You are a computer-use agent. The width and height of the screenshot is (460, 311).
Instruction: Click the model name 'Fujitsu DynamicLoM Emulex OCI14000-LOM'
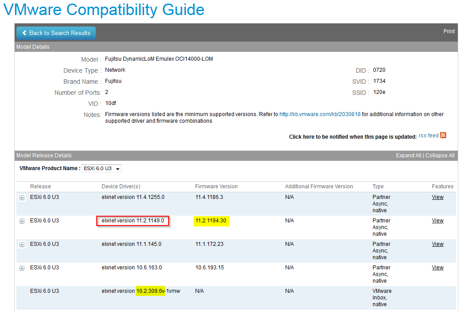(159, 59)
